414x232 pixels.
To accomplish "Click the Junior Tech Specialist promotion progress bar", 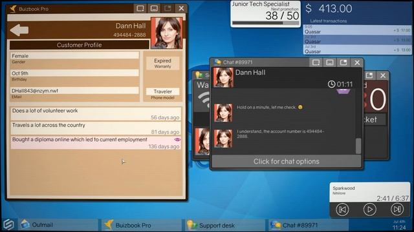I will coord(266,23).
